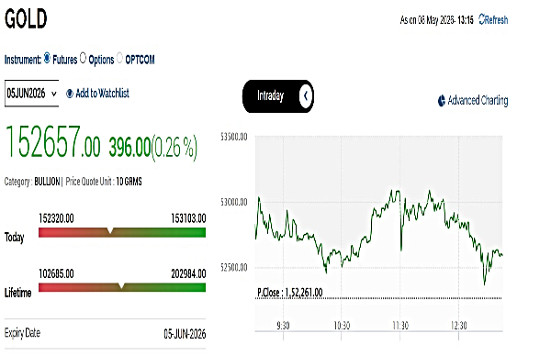Open the 05JUN2026 expiry dropdown

click(31, 94)
